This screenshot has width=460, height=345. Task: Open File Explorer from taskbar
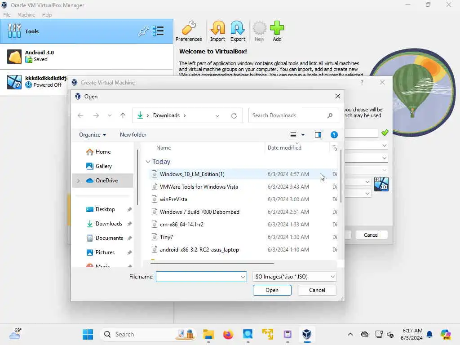208,334
